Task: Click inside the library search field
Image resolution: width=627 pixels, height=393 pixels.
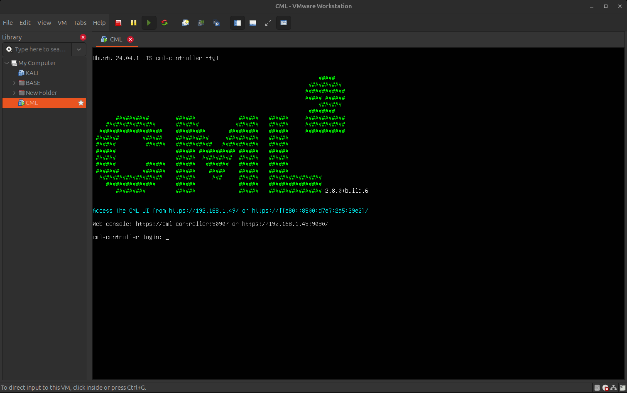Action: (x=39, y=49)
